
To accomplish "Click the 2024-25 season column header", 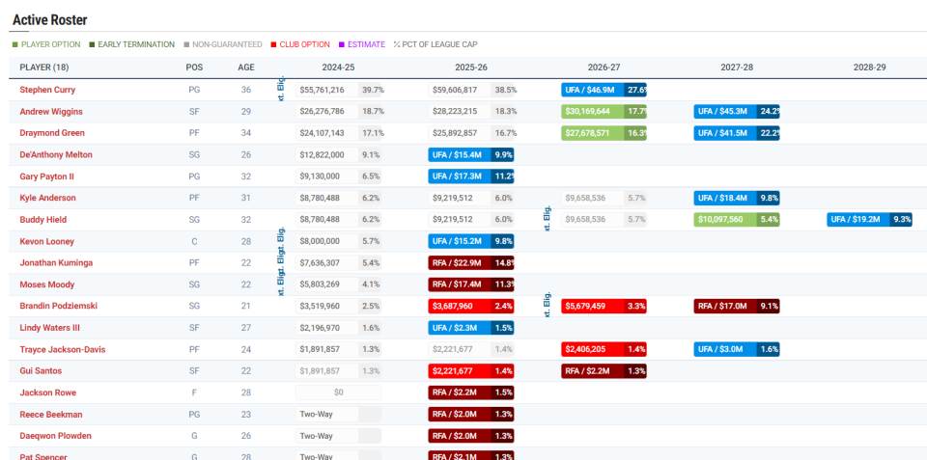I will pos(338,68).
